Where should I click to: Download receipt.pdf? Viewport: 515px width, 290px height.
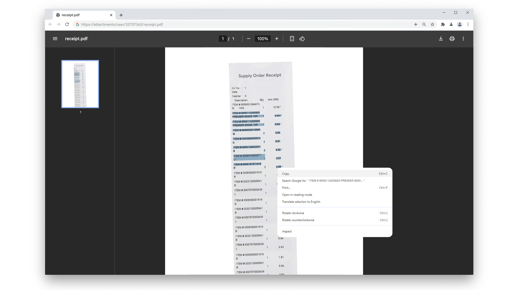coord(441,38)
